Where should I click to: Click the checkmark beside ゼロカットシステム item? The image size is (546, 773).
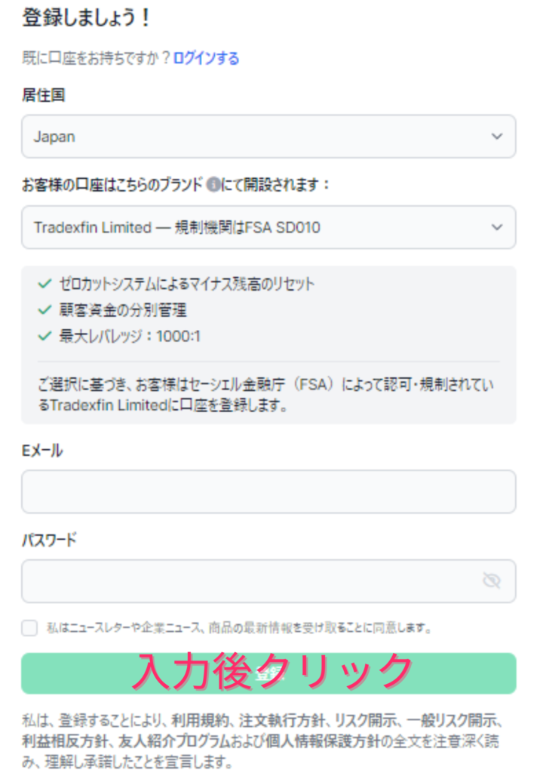[42, 282]
